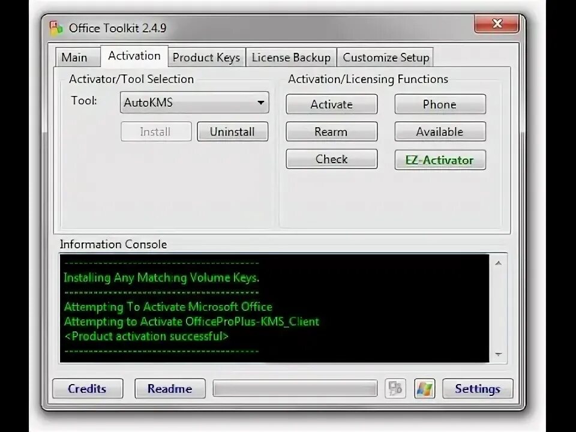Open the Settings button

(x=478, y=389)
